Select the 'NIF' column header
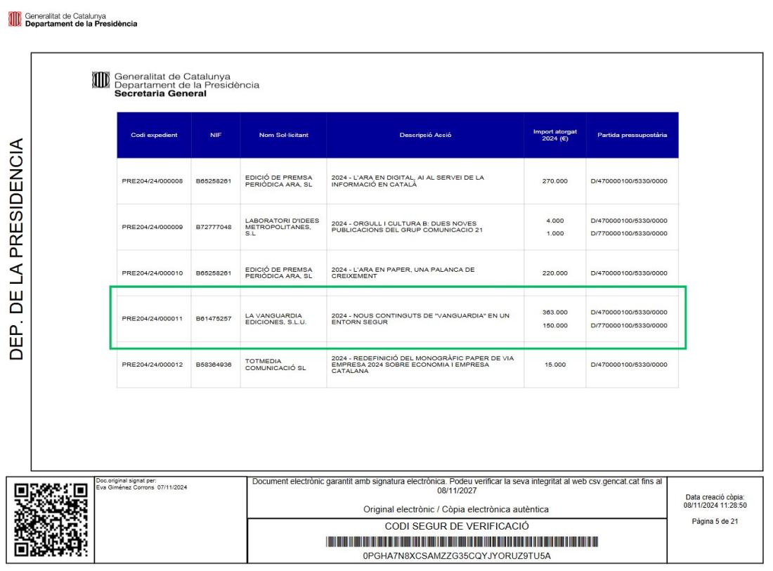The width and height of the screenshot is (773, 571). coord(216,135)
